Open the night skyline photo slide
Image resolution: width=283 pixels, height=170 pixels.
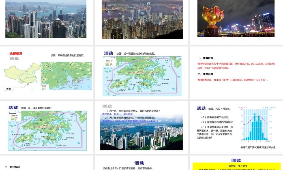point(142,19)
